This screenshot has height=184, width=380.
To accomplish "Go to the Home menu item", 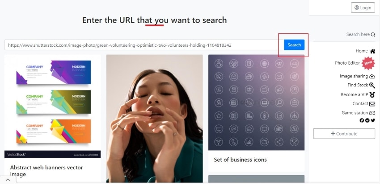I will [362, 51].
